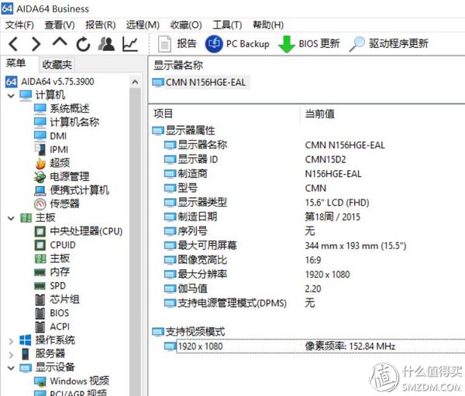This screenshot has height=396, width=465.
Task: Open the 文件(F) menu
Action: (x=19, y=25)
